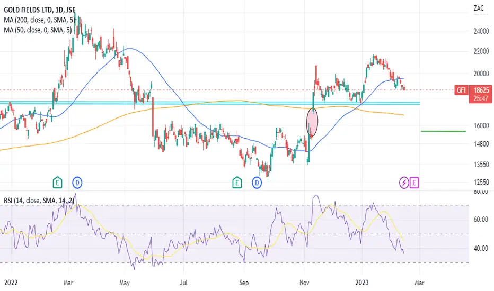Click the purple lightning bolt event marker
Screen dimensions: 494x291
404,183
